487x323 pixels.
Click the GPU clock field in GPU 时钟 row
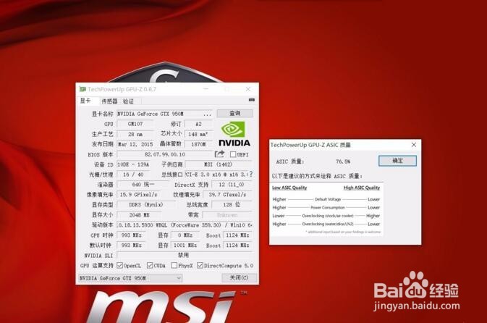click(x=132, y=235)
